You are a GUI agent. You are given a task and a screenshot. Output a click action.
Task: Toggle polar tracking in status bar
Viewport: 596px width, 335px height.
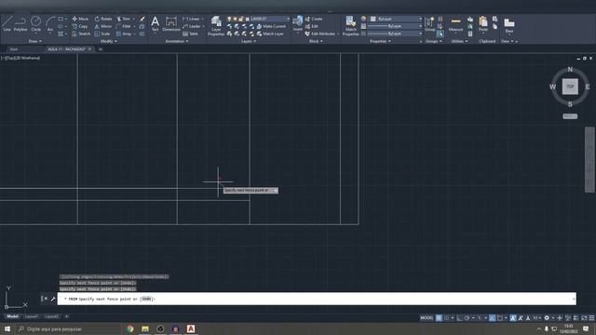pyautogui.click(x=467, y=318)
